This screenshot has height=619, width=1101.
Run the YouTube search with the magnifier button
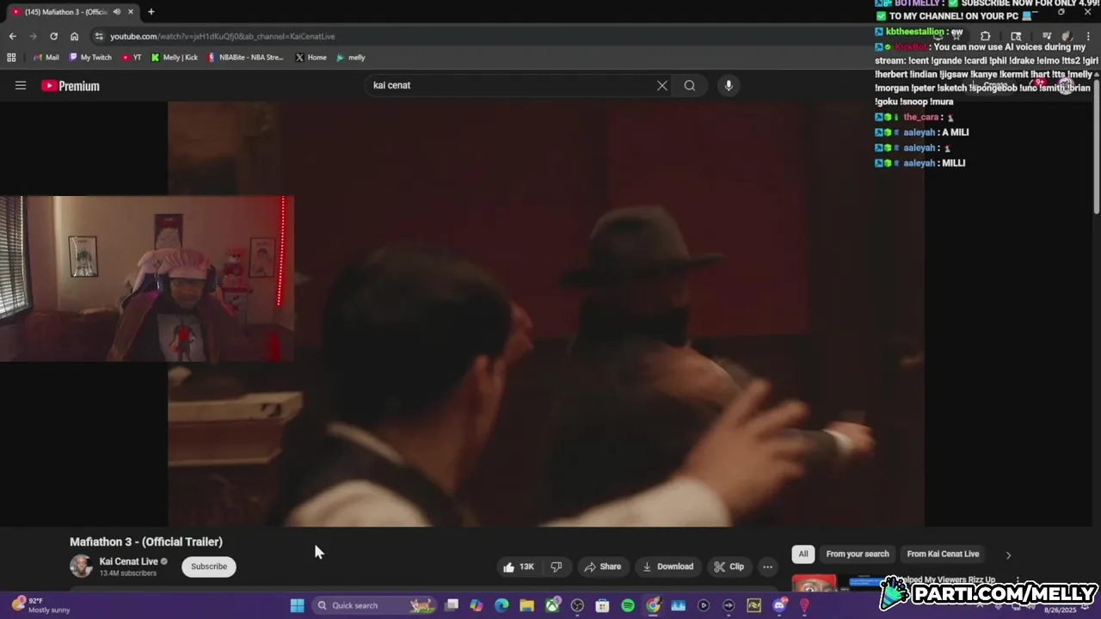coord(690,85)
